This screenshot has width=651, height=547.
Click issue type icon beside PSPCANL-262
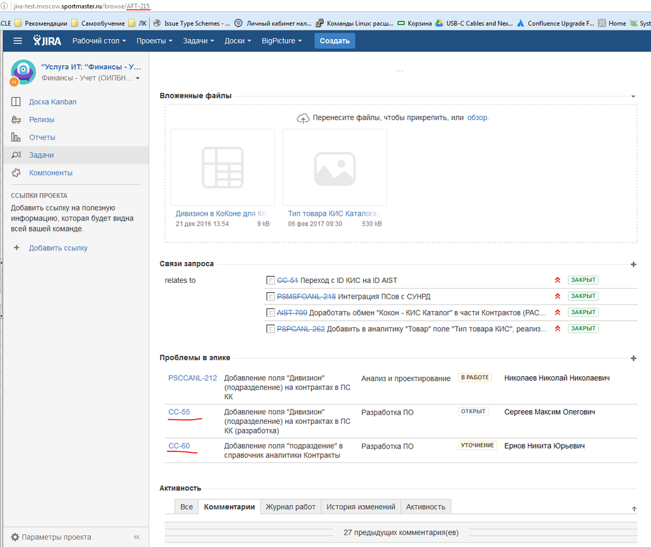tap(270, 329)
